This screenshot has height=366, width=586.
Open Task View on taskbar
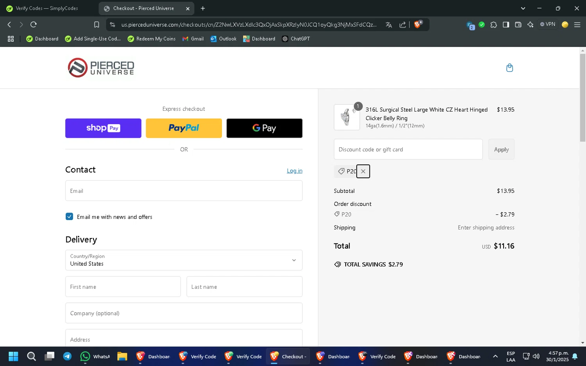(49, 356)
